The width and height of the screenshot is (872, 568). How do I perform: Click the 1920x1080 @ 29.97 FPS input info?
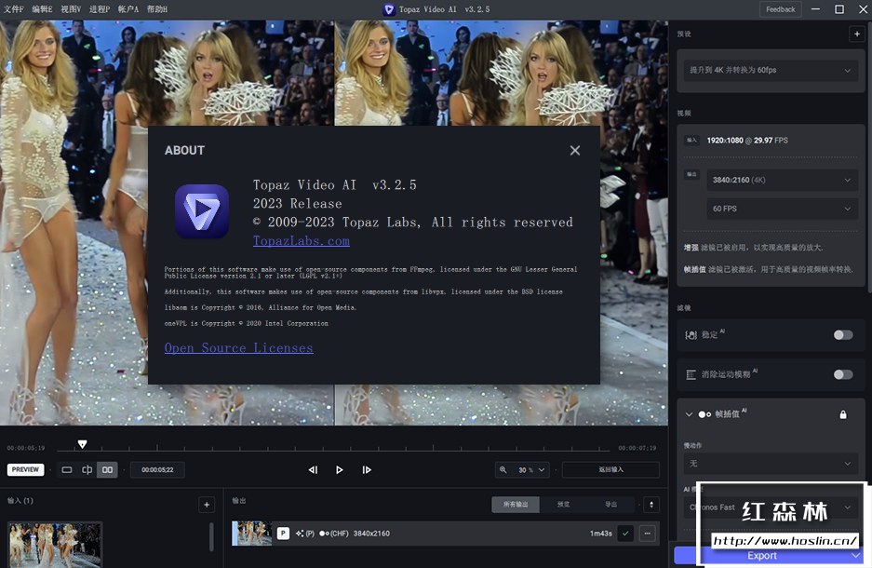(747, 141)
